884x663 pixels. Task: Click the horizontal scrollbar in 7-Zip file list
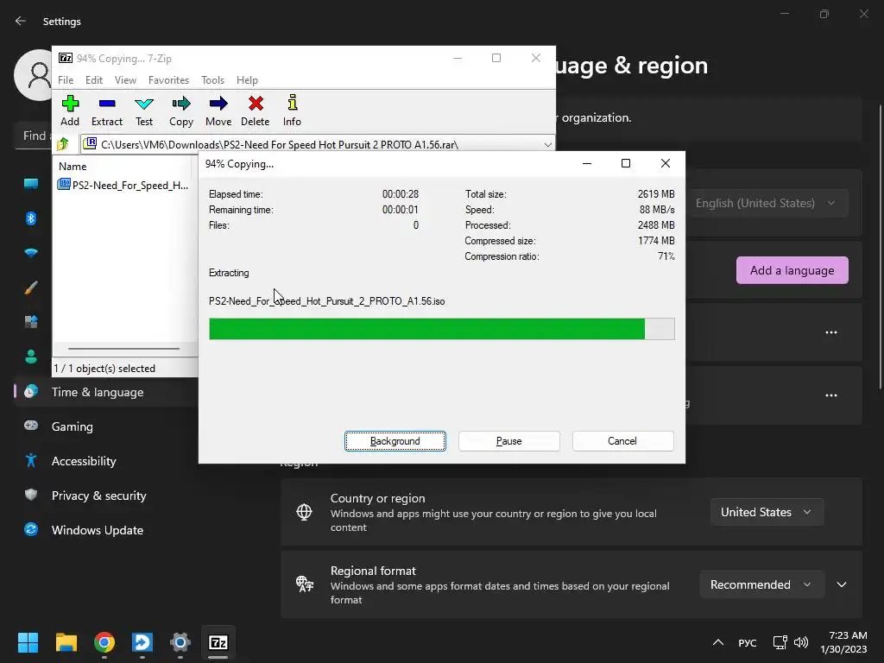tap(123, 349)
